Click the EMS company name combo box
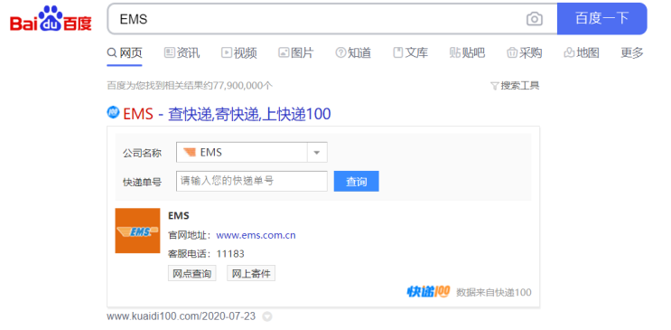 click(252, 153)
